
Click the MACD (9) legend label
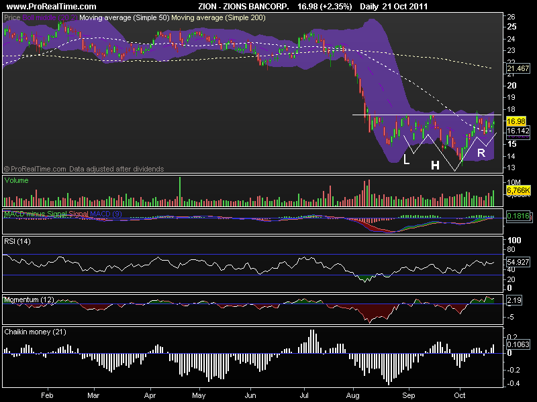pos(105,214)
